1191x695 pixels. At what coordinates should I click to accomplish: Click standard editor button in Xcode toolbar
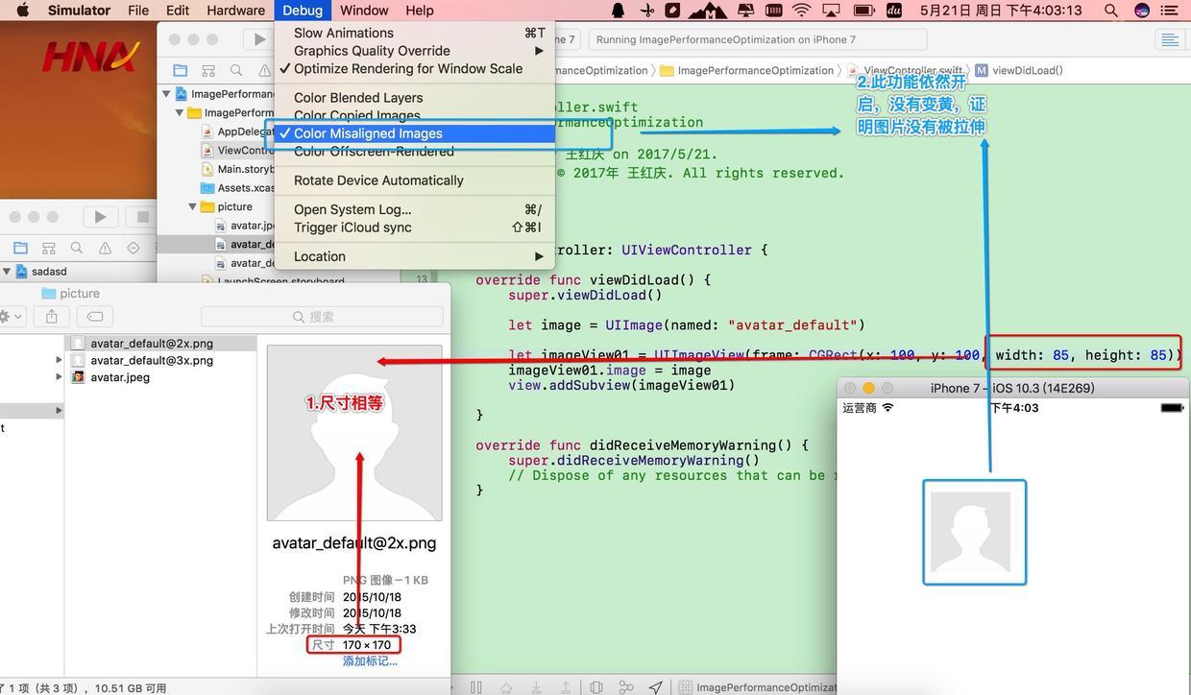coord(1170,39)
